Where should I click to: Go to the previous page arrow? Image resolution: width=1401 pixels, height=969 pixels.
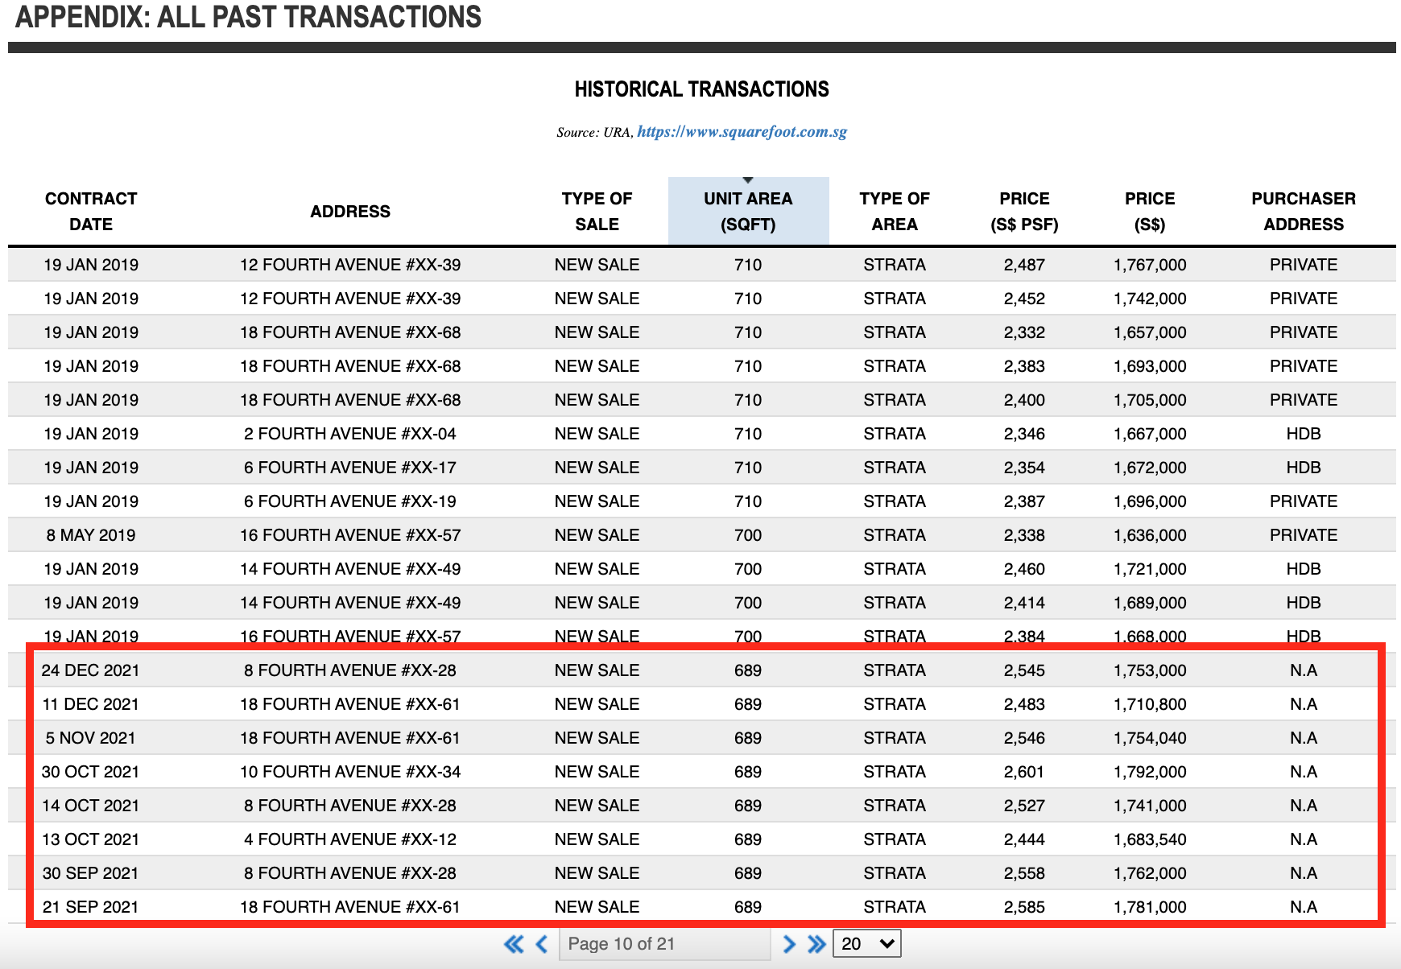542,944
